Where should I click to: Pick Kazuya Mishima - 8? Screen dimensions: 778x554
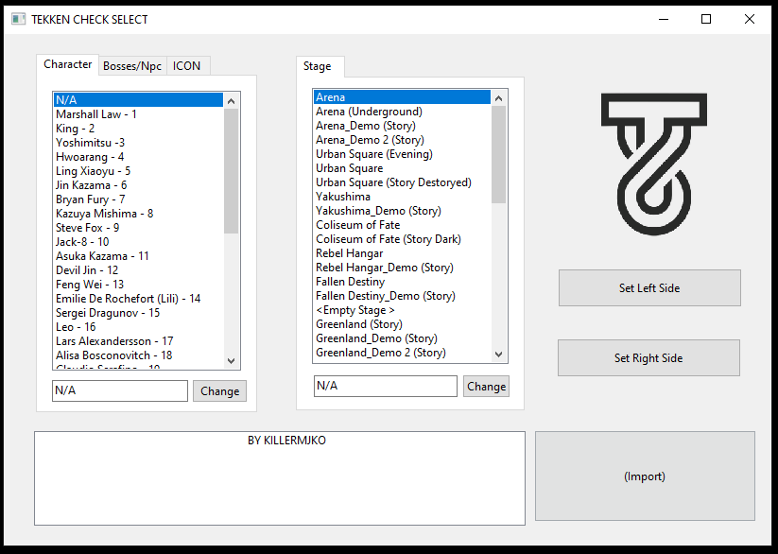(x=138, y=214)
